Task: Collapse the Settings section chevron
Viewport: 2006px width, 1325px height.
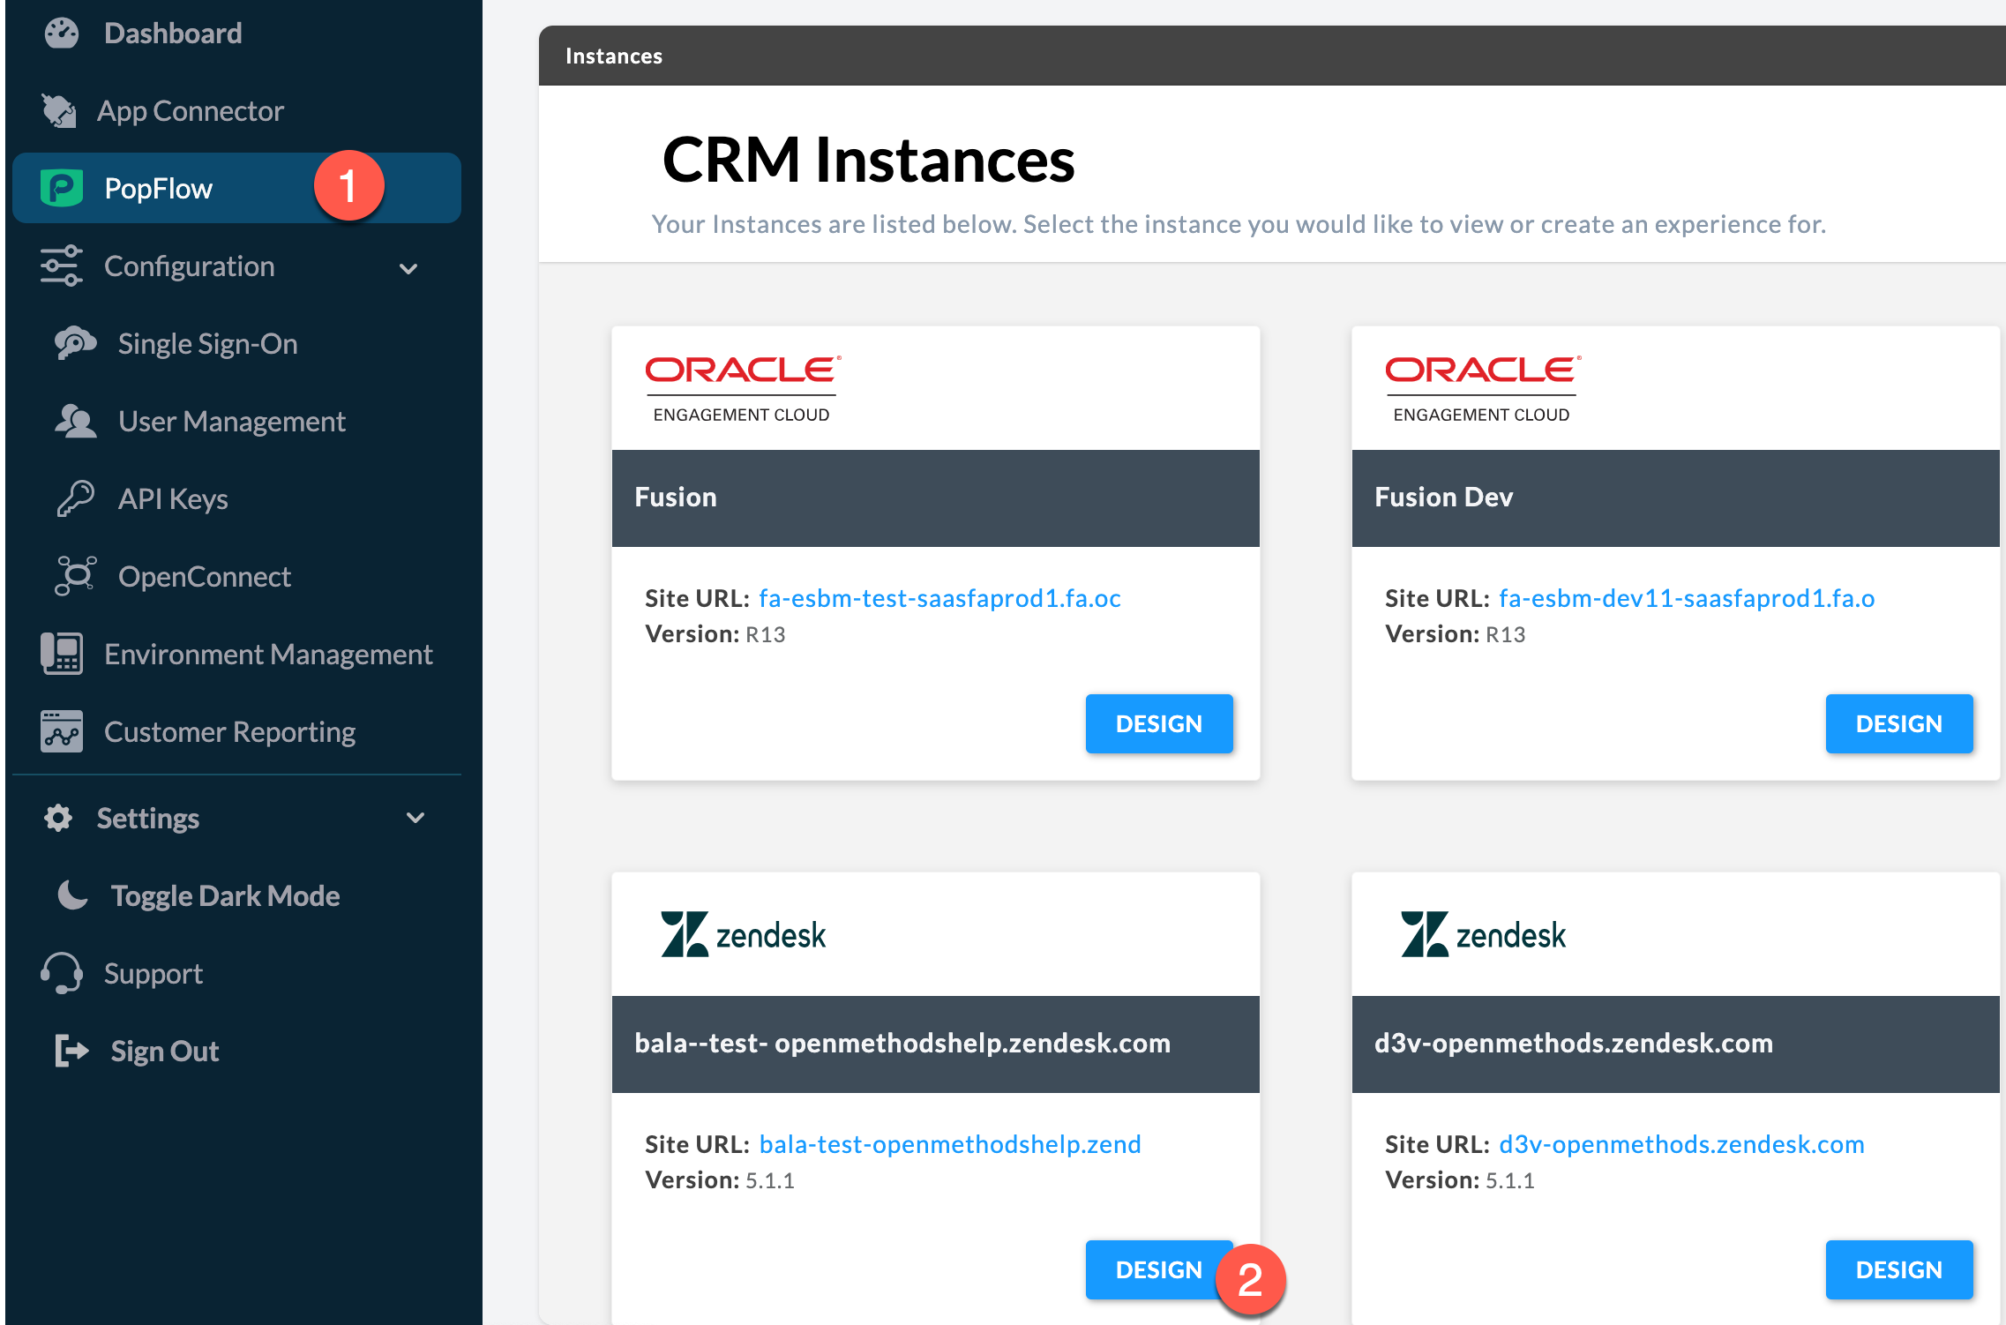Action: click(x=415, y=818)
